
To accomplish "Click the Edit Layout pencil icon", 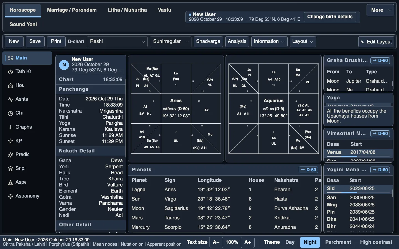I will [362, 42].
